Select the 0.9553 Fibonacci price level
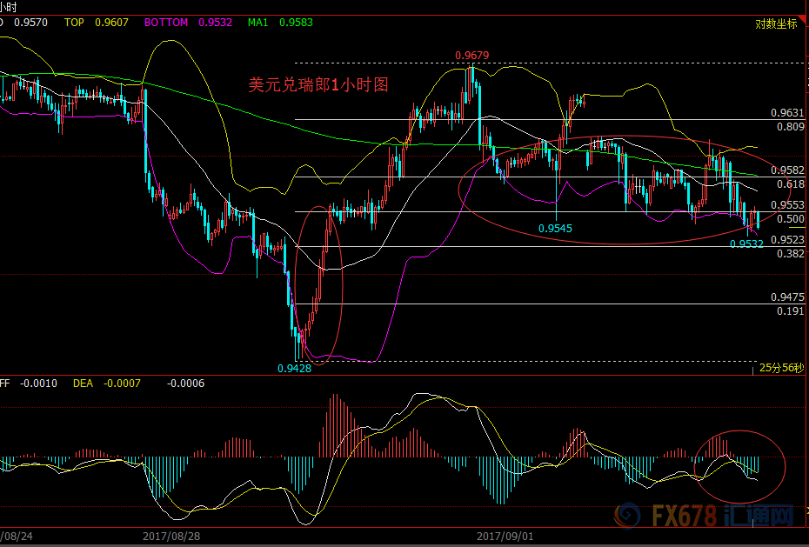 pos(787,205)
